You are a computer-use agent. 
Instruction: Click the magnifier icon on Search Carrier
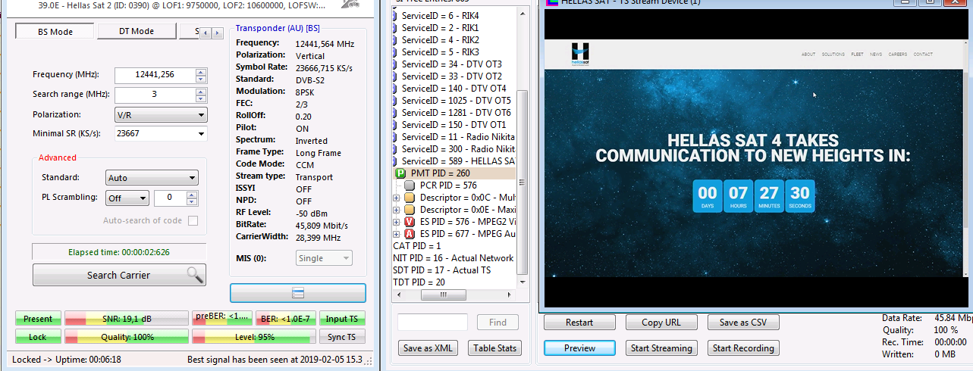click(x=195, y=275)
